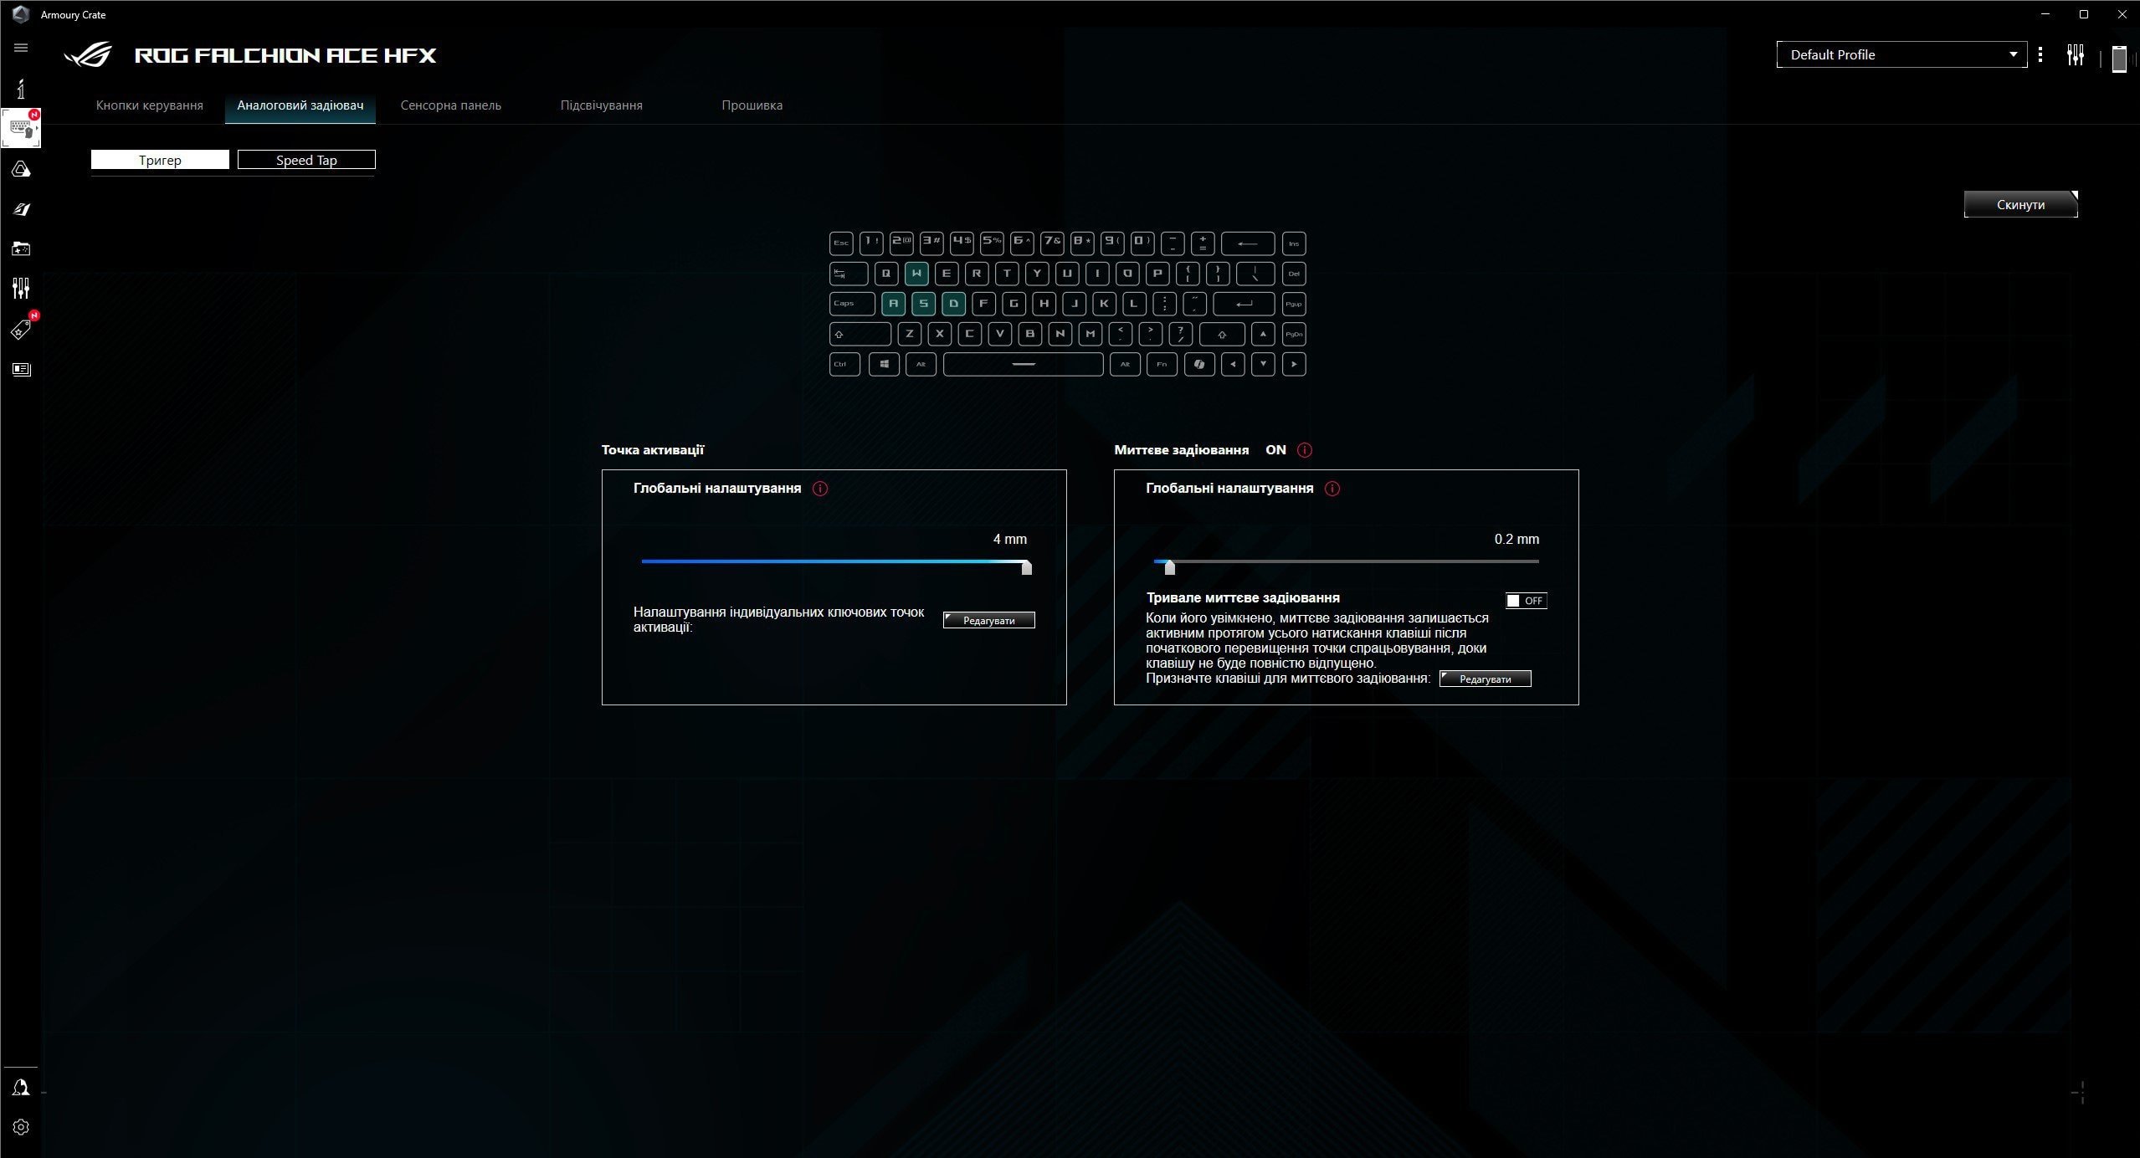Select the Devices keyboard-mouse sidebar icon
This screenshot has width=2140, height=1158.
(21, 129)
